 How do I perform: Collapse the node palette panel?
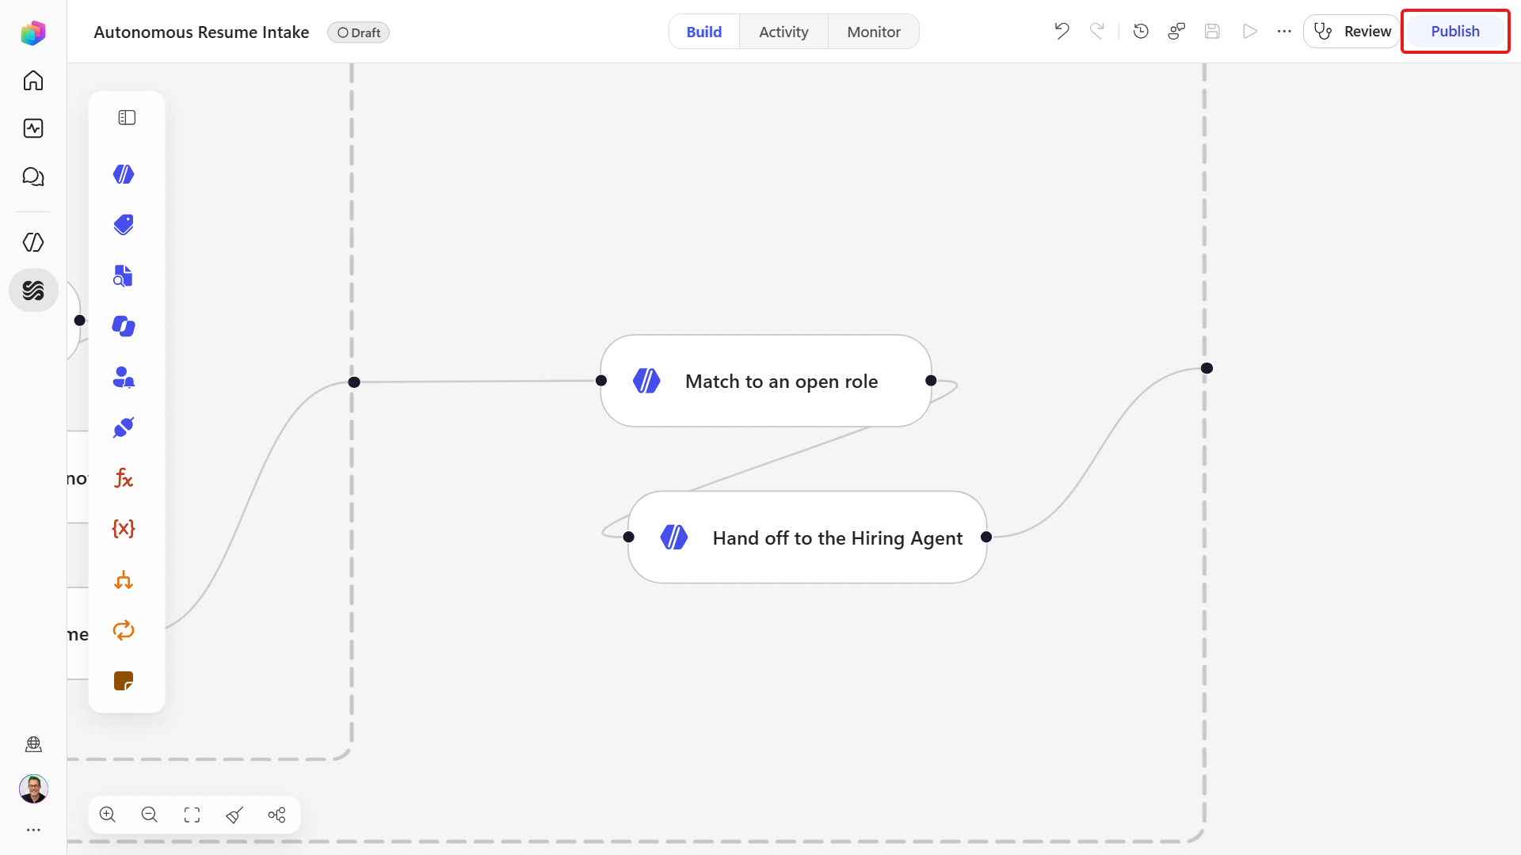point(127,118)
